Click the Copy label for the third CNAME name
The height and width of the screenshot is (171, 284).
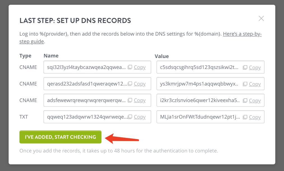coord(140,100)
